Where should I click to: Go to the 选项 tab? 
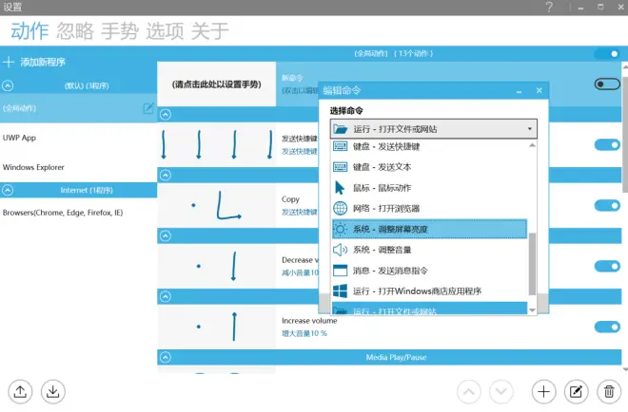(x=165, y=30)
